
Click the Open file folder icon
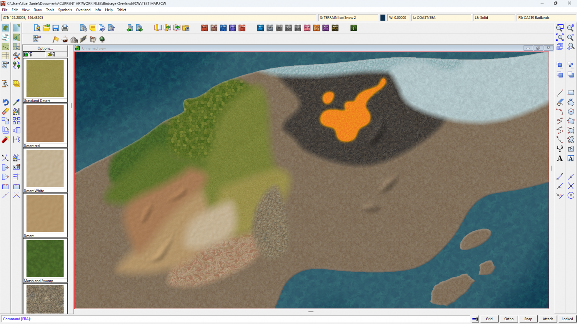[x=46, y=28]
